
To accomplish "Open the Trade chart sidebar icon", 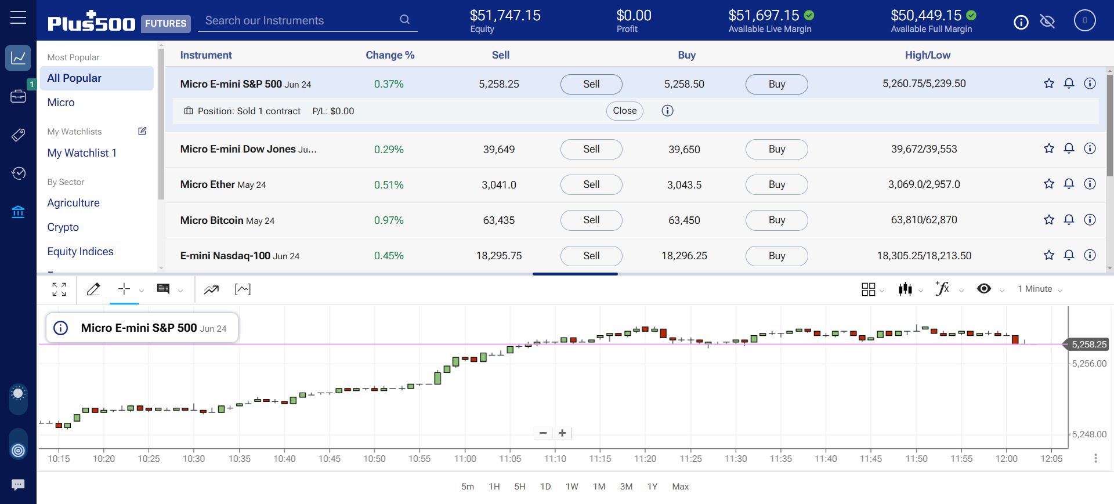I will point(18,58).
